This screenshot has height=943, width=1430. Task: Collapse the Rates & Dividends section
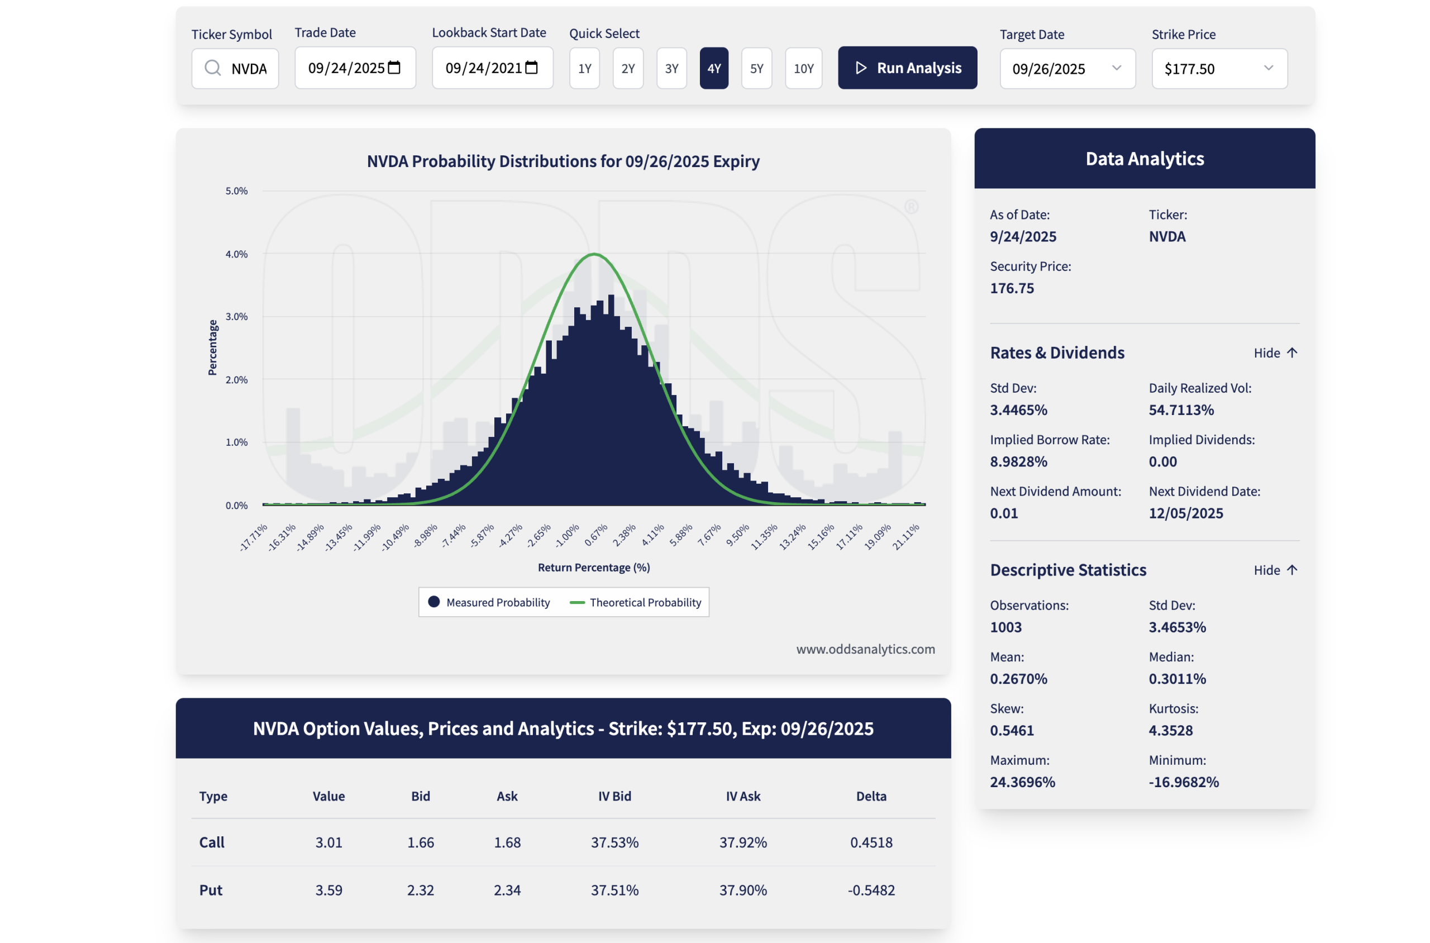pyautogui.click(x=1266, y=353)
